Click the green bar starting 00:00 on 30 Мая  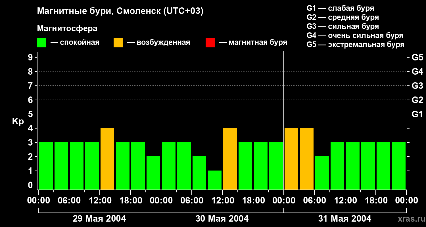(x=169, y=166)
